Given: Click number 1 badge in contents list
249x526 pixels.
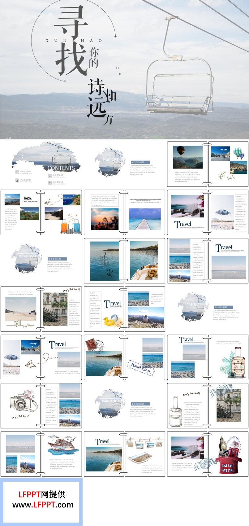Looking at the screenshot, I should pyautogui.click(x=17, y=172).
